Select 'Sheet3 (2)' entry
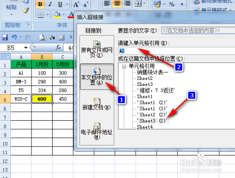The height and width of the screenshot is (178, 235). (x=152, y=121)
